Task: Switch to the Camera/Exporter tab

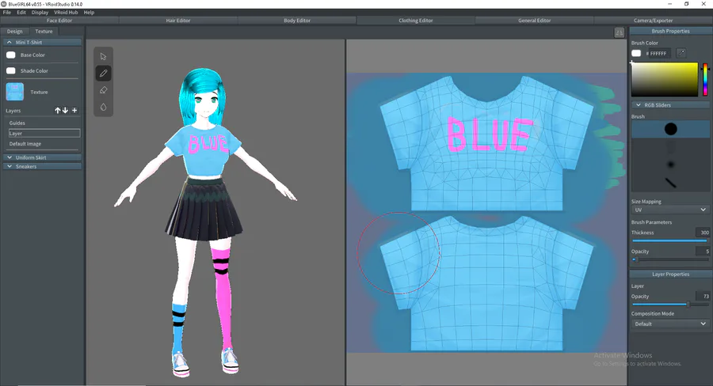Action: click(x=653, y=21)
